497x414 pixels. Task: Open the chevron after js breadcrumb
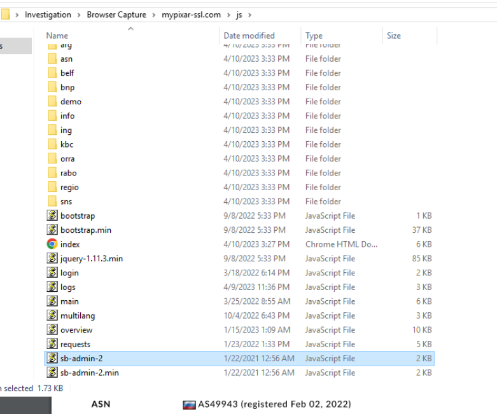coord(249,15)
